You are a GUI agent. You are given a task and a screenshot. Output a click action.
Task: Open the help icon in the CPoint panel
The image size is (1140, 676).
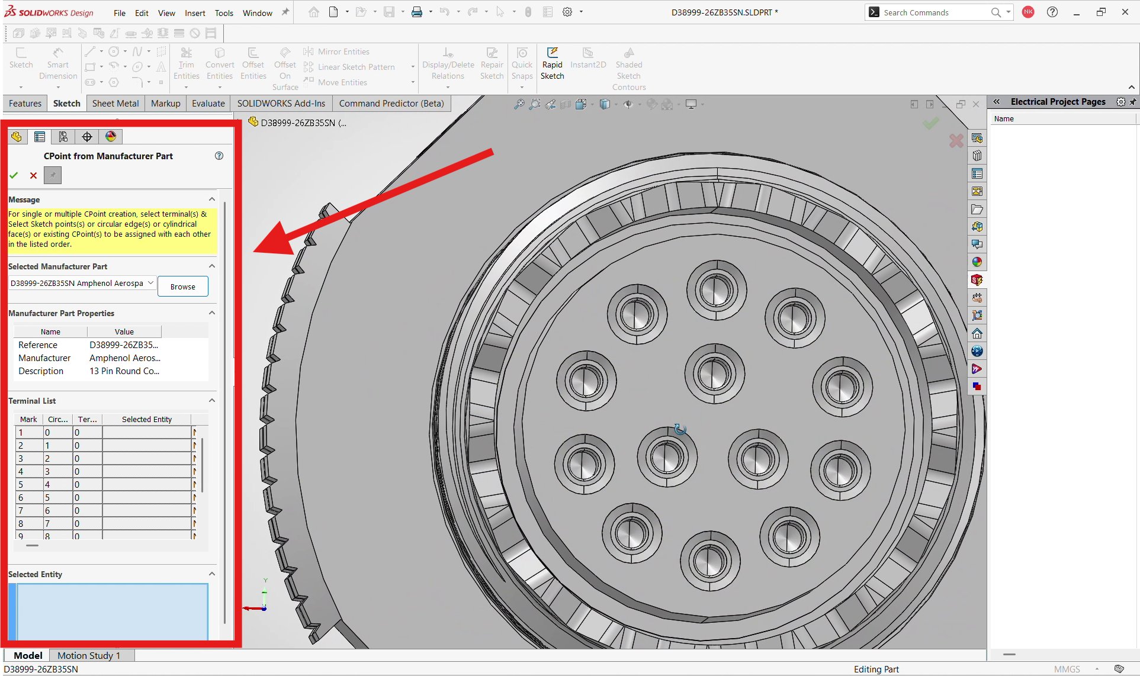(219, 156)
